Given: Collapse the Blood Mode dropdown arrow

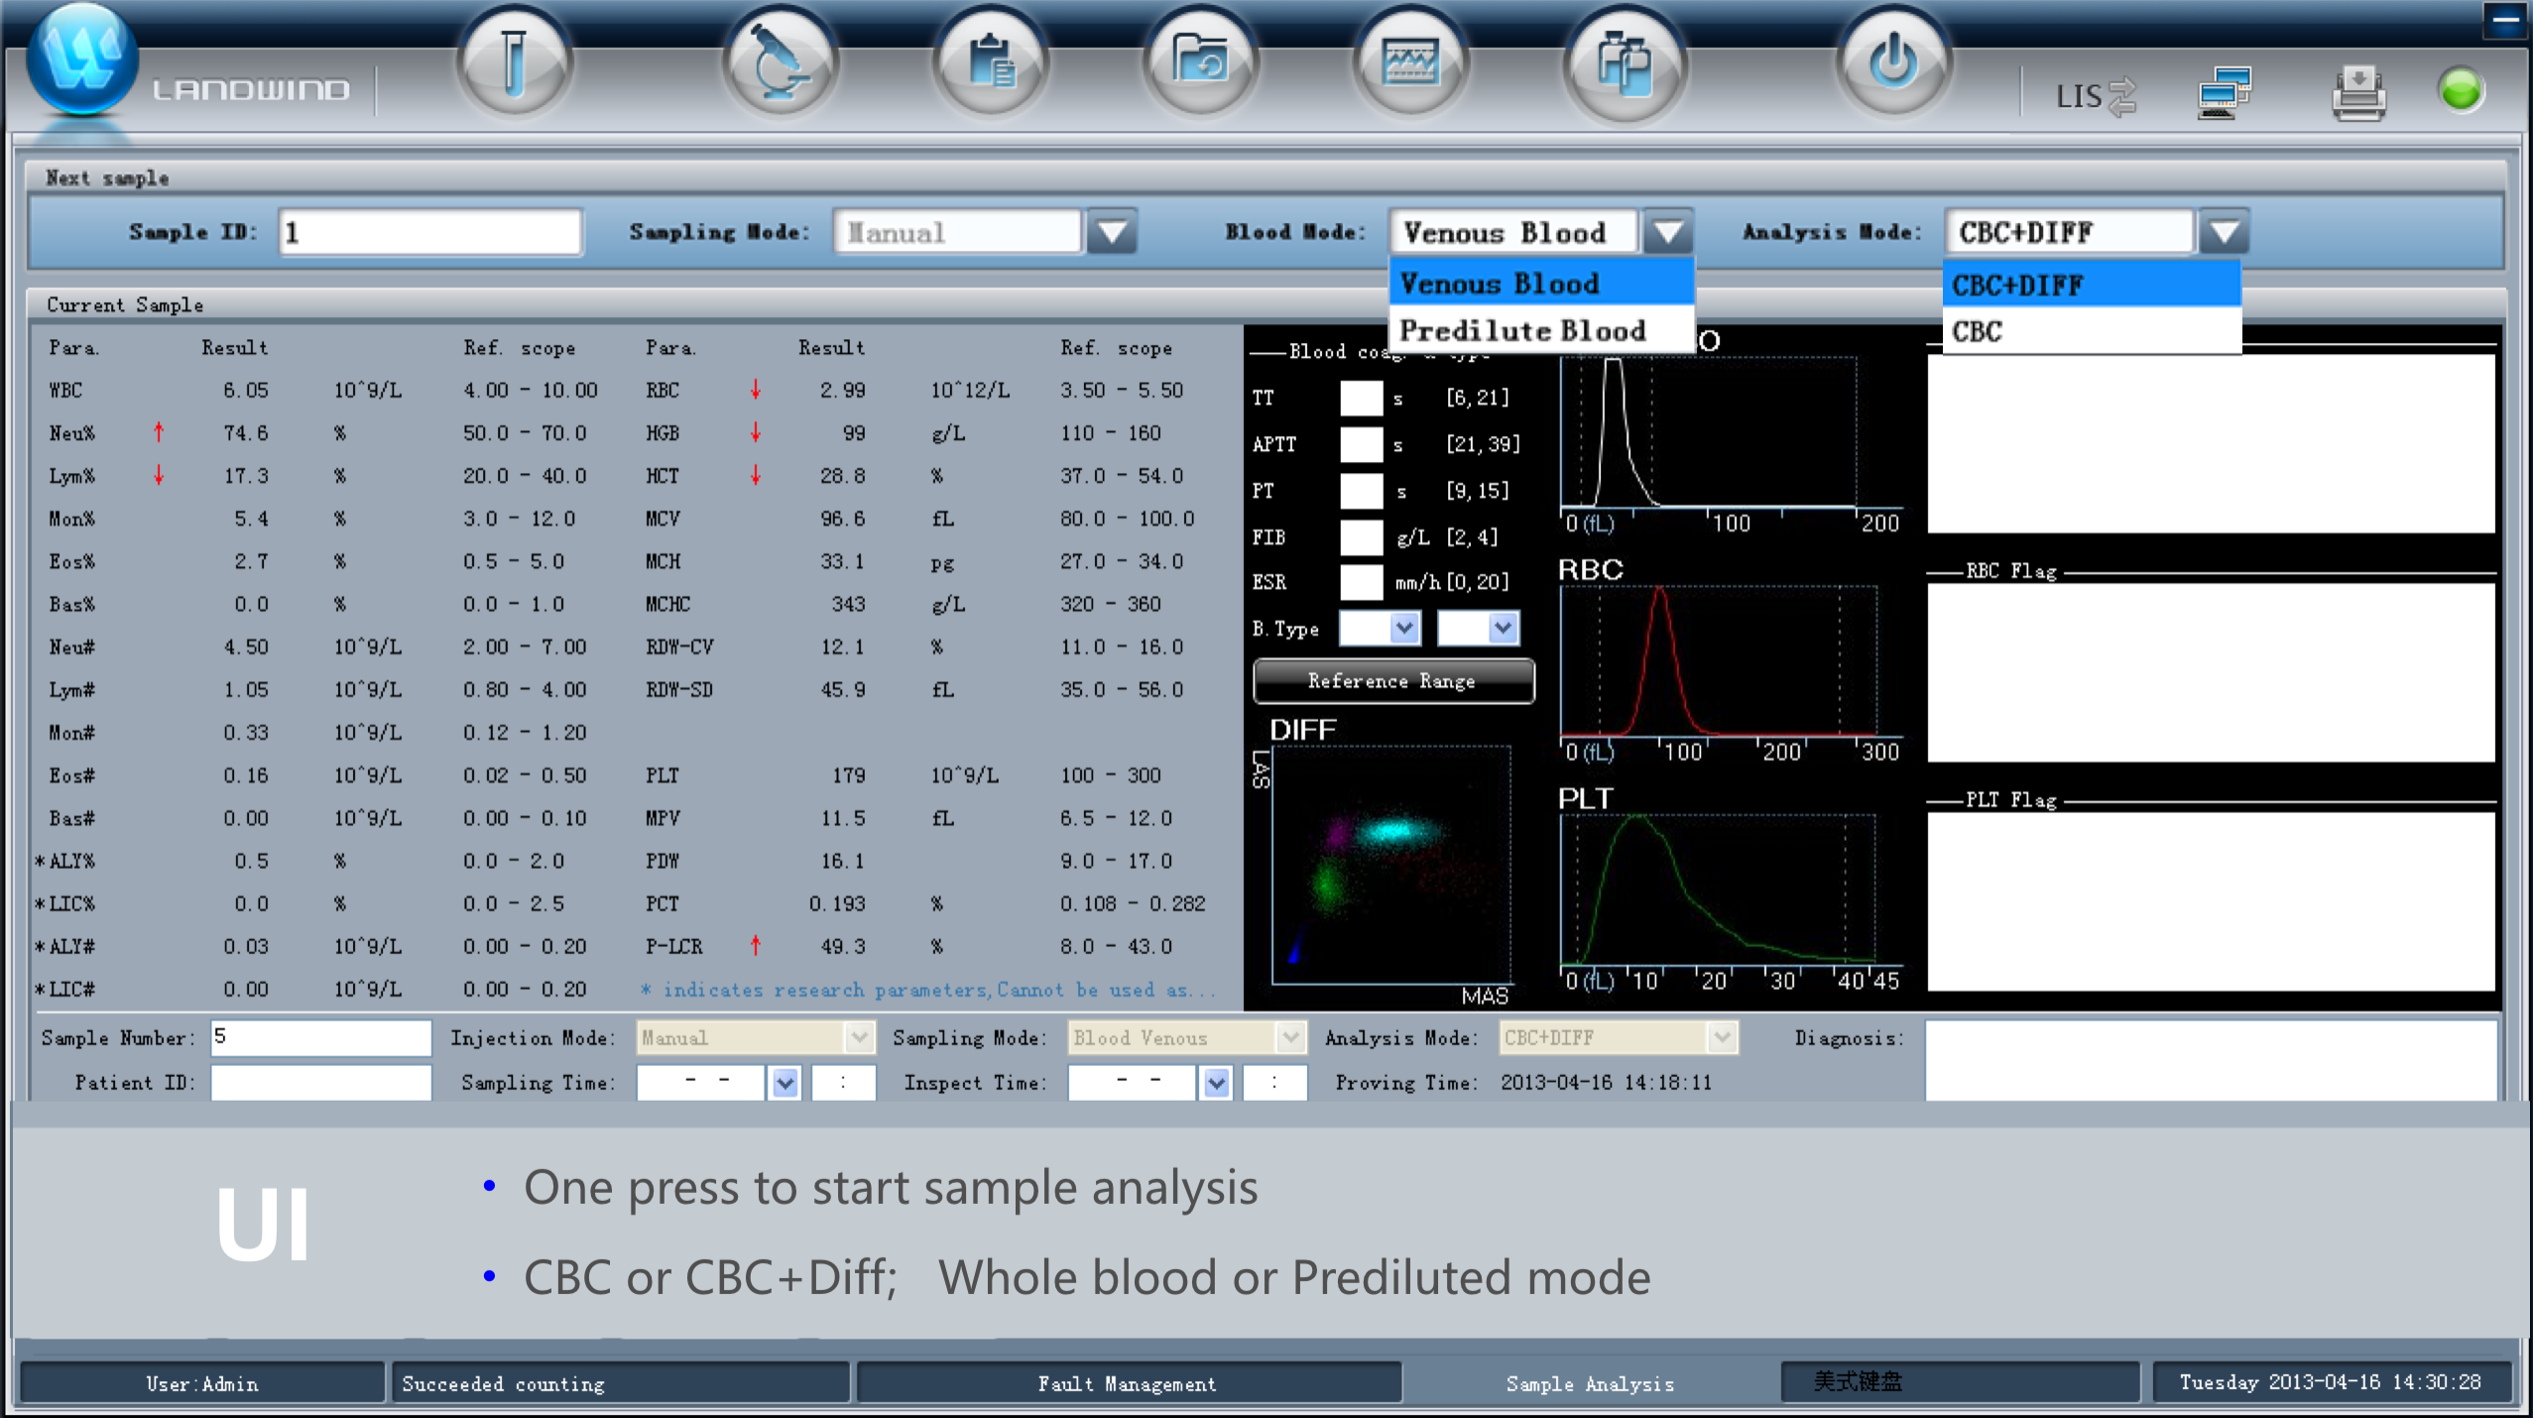Looking at the screenshot, I should tap(1667, 233).
